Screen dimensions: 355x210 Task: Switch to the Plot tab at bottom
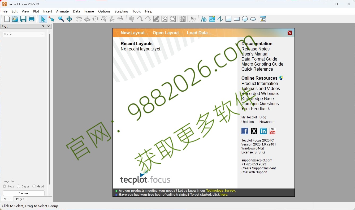click(7, 199)
